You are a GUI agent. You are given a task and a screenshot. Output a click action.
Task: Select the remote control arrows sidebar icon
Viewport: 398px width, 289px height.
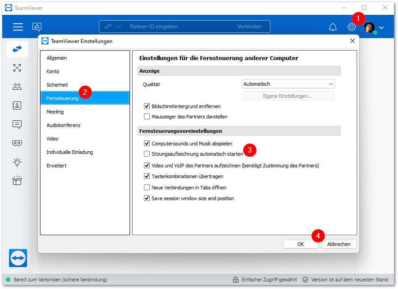click(17, 49)
